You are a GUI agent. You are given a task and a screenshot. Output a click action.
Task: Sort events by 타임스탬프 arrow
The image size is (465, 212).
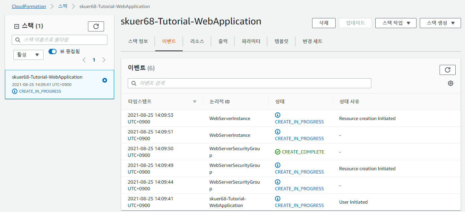[195, 102]
